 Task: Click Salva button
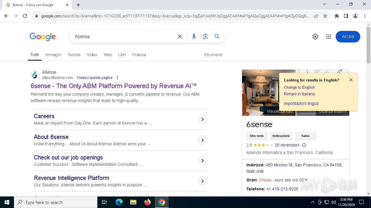click(x=305, y=136)
